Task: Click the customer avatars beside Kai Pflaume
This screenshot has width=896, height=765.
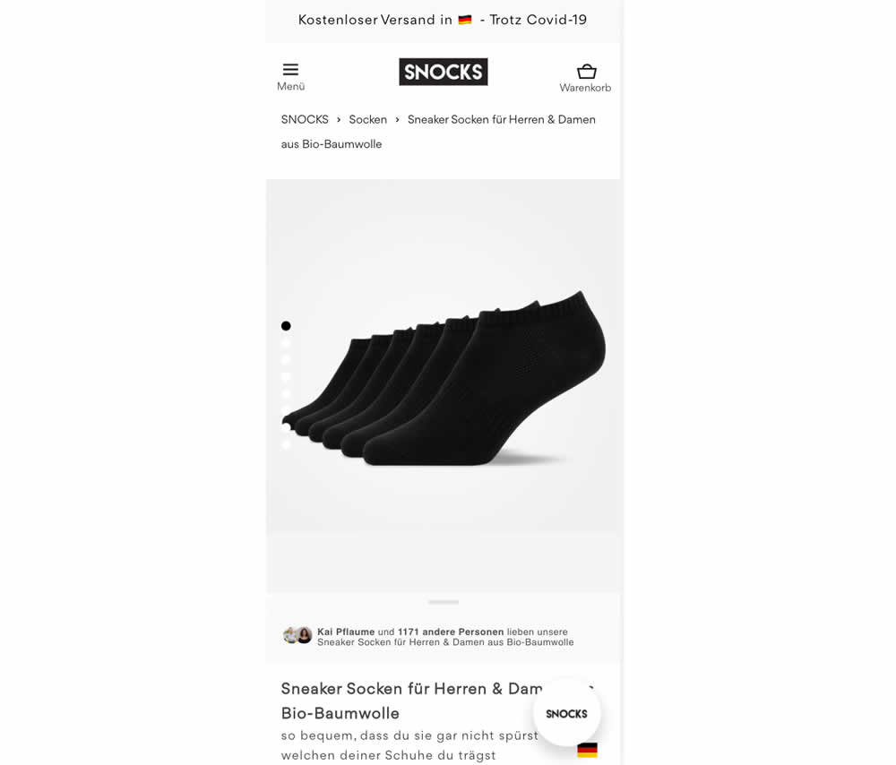Action: [297, 635]
